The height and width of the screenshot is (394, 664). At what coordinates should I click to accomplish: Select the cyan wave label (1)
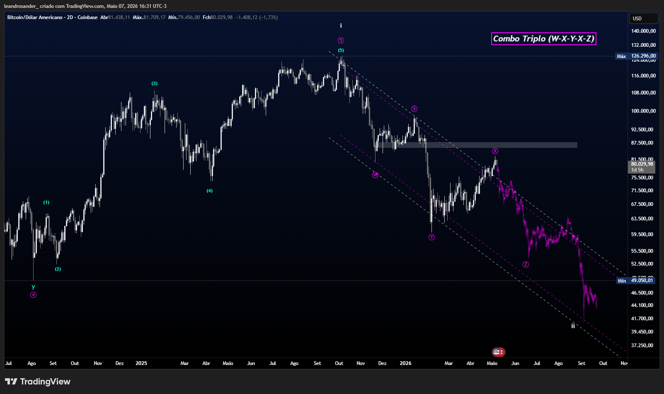click(46, 202)
